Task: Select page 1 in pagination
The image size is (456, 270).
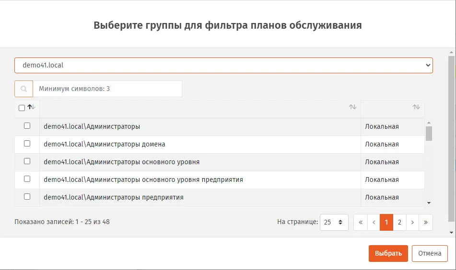Action: 386,223
